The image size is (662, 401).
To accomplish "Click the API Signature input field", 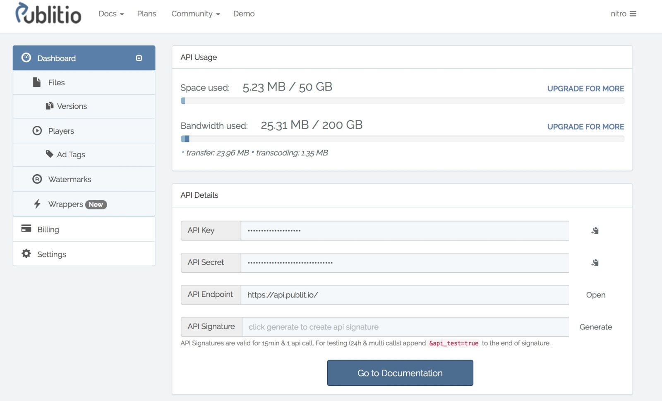I will (405, 327).
